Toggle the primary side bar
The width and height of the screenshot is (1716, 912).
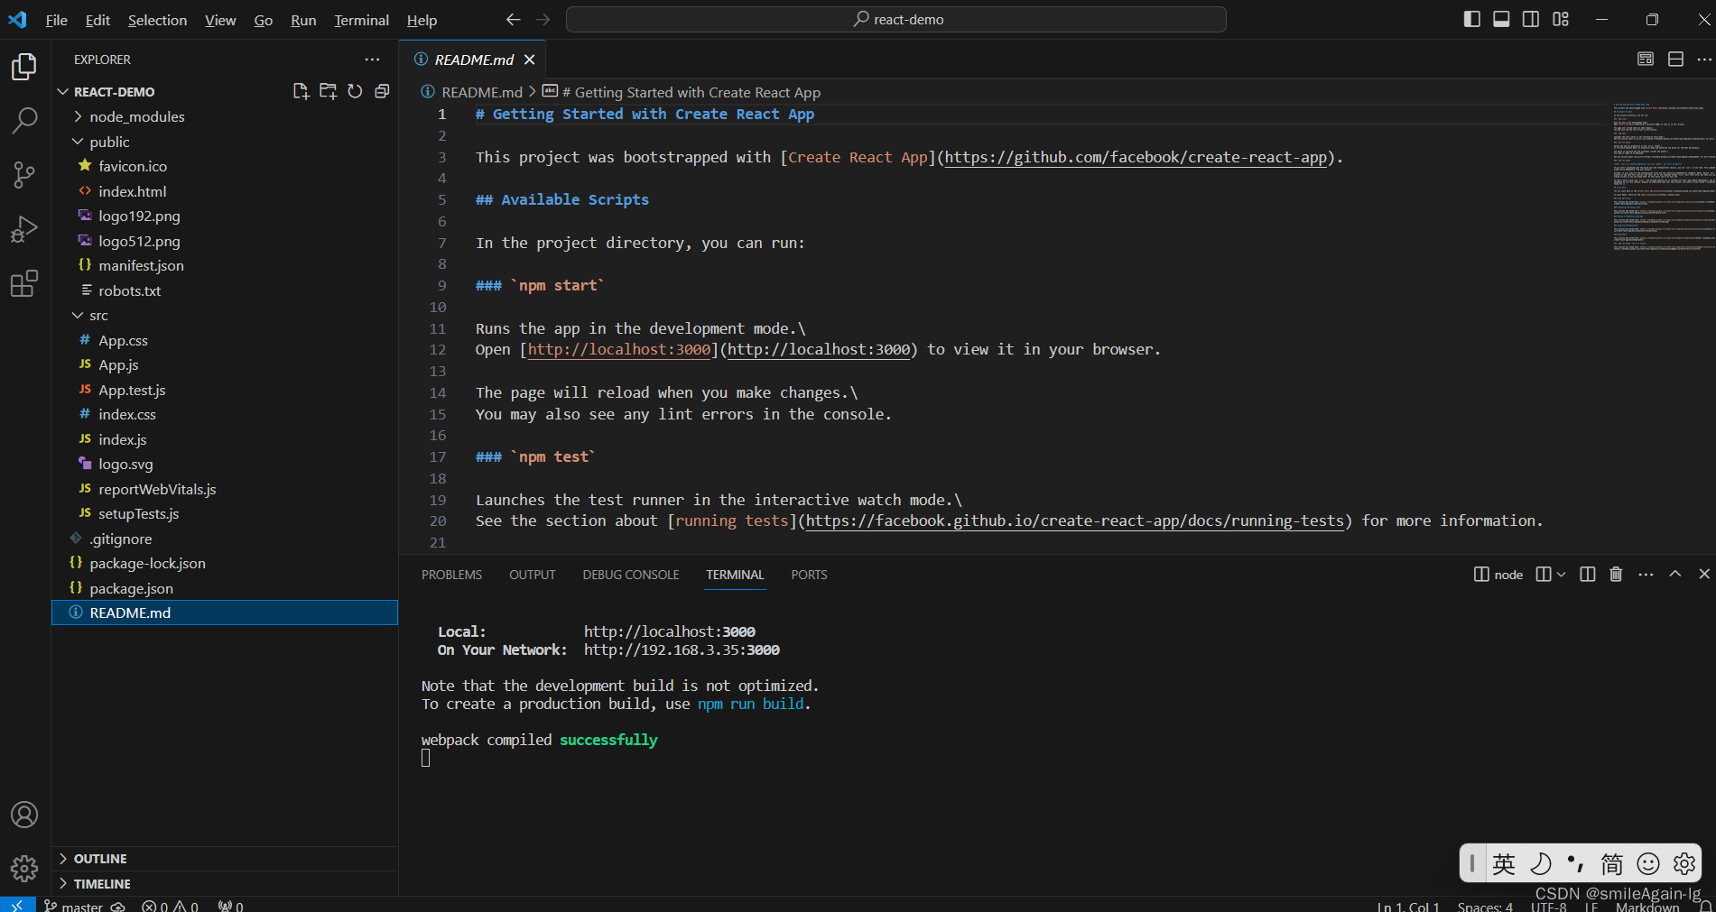[1471, 20]
